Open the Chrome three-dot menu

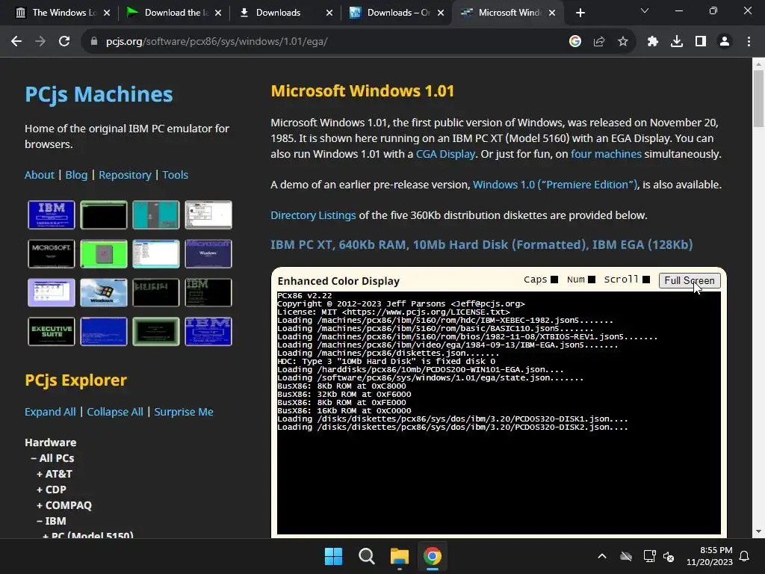pos(749,42)
